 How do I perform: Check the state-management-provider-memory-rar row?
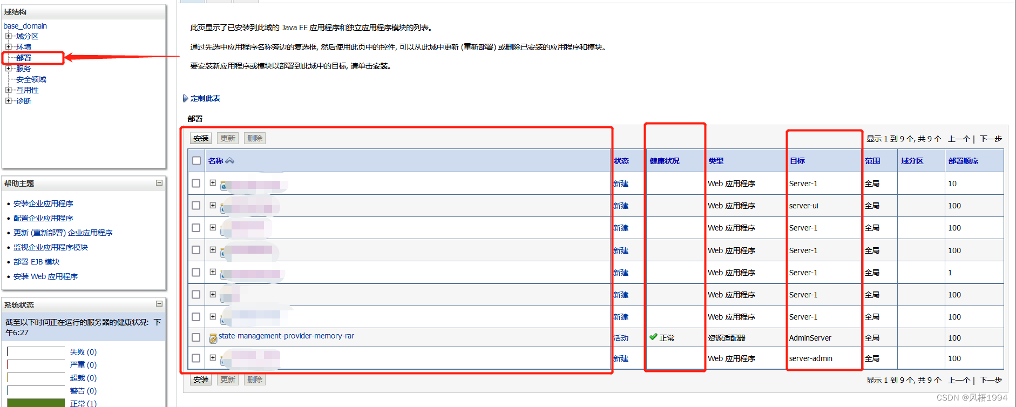196,337
